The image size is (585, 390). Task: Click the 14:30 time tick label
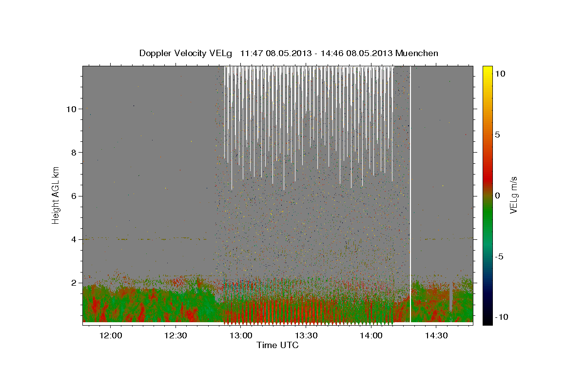point(436,335)
